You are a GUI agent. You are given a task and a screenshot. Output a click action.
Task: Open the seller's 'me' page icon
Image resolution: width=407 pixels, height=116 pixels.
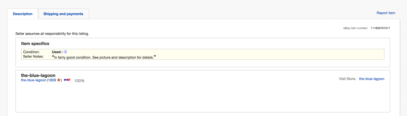(x=67, y=80)
